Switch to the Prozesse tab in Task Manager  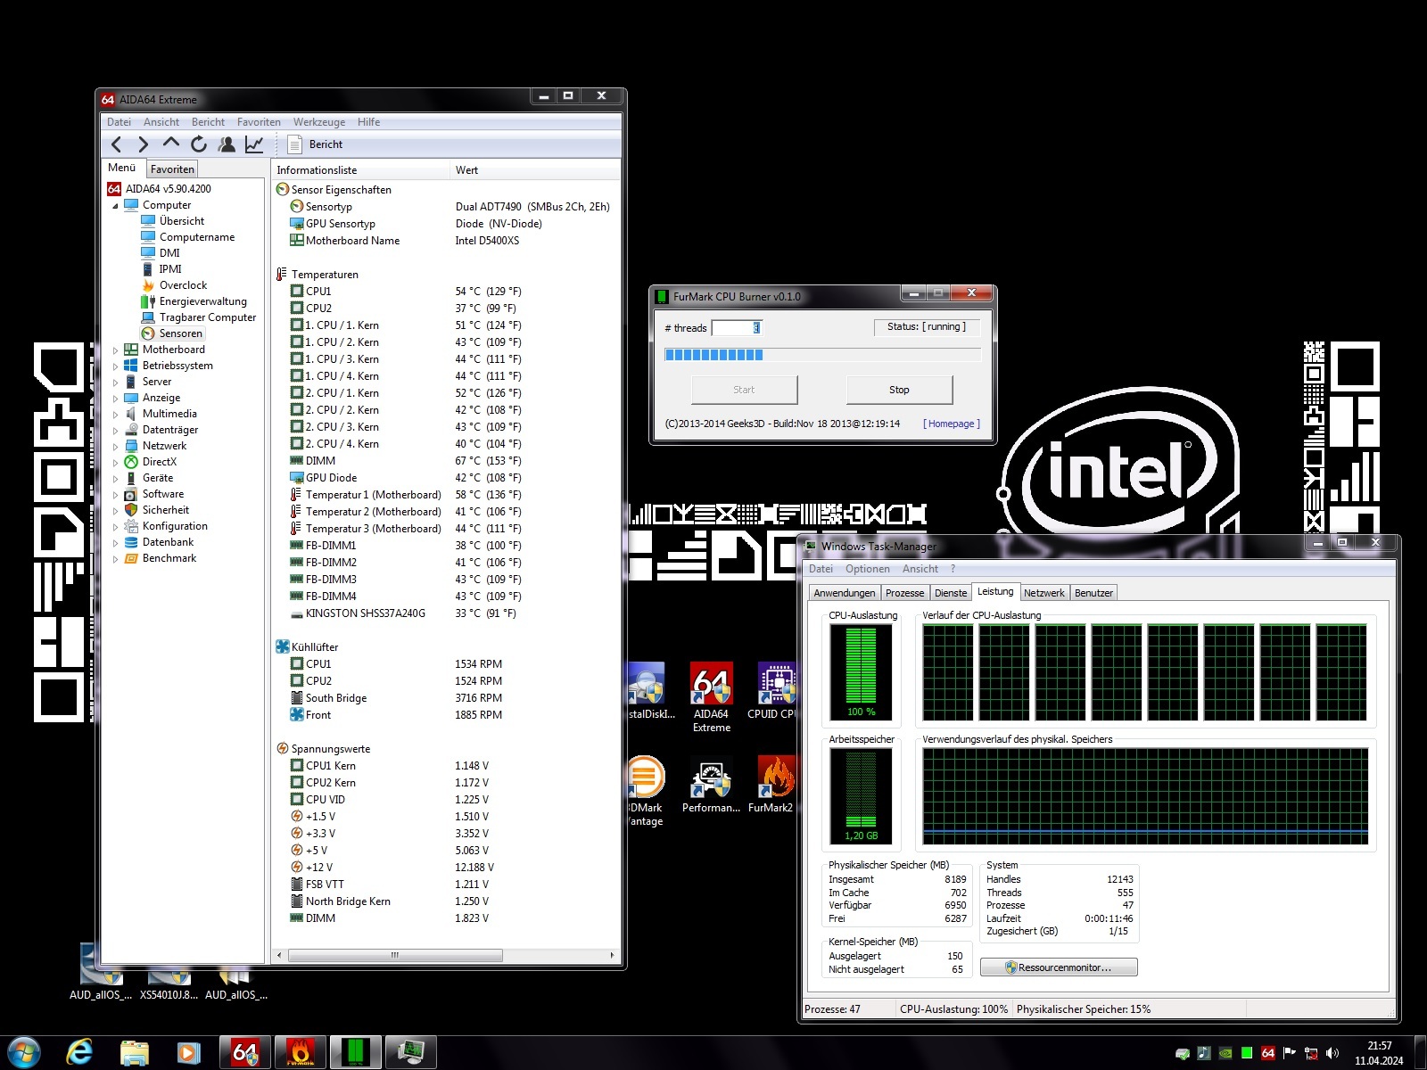[x=904, y=593]
